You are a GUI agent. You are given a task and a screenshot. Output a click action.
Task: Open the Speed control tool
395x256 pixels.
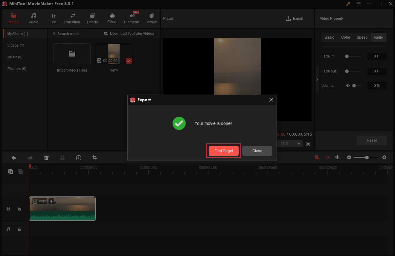[x=79, y=157]
